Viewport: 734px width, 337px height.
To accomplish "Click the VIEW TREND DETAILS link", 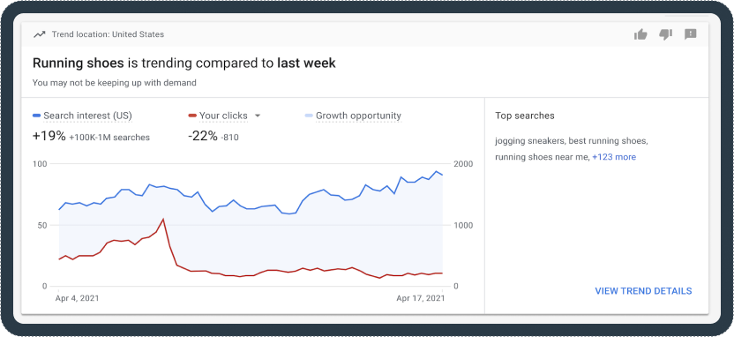I will (x=643, y=290).
